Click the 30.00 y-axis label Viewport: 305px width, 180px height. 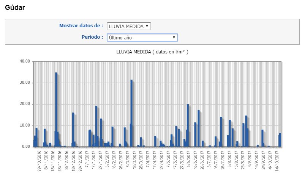(25, 83)
